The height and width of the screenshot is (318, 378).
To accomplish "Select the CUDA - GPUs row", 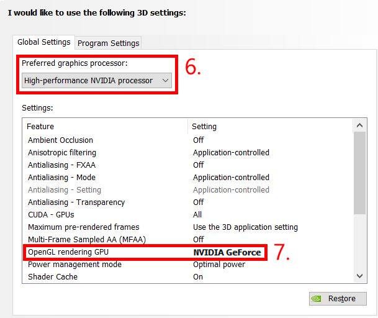I will pyautogui.click(x=188, y=215).
